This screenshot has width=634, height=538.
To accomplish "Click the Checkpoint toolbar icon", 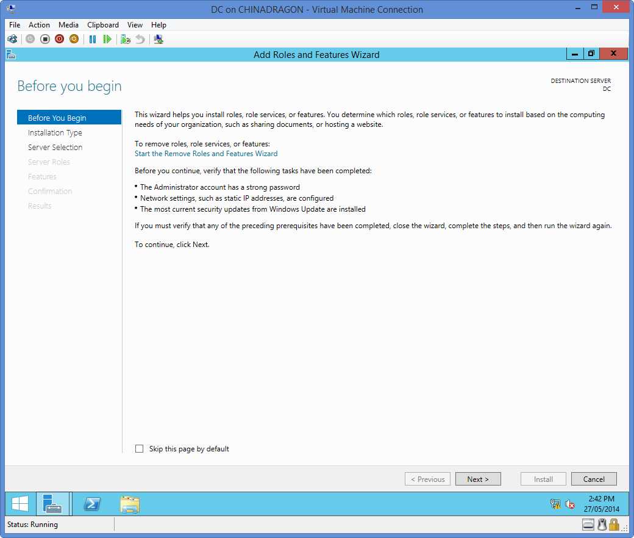I will coord(126,39).
